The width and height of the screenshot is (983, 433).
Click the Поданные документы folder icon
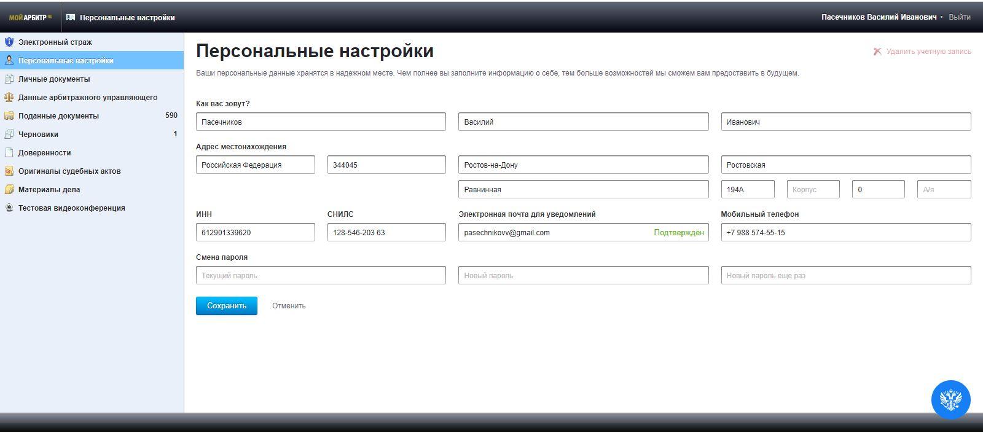tap(9, 116)
